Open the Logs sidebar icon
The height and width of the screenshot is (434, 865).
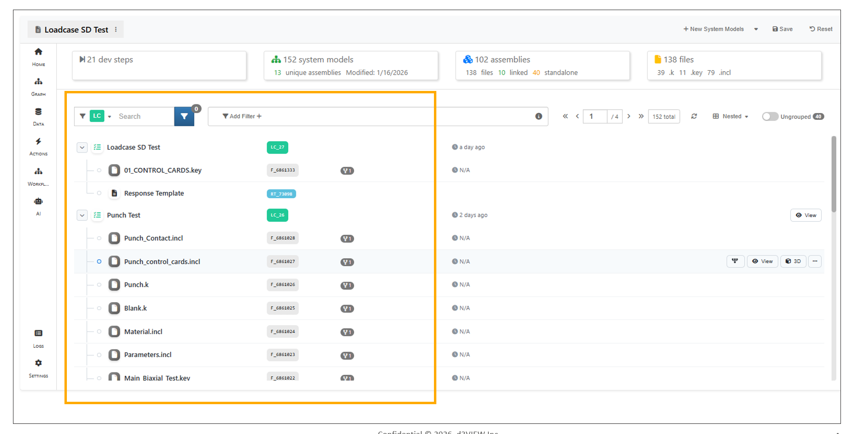pos(38,333)
